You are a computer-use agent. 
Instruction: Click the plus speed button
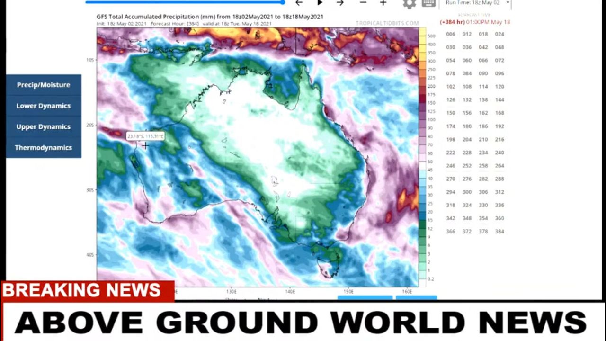[x=383, y=3]
